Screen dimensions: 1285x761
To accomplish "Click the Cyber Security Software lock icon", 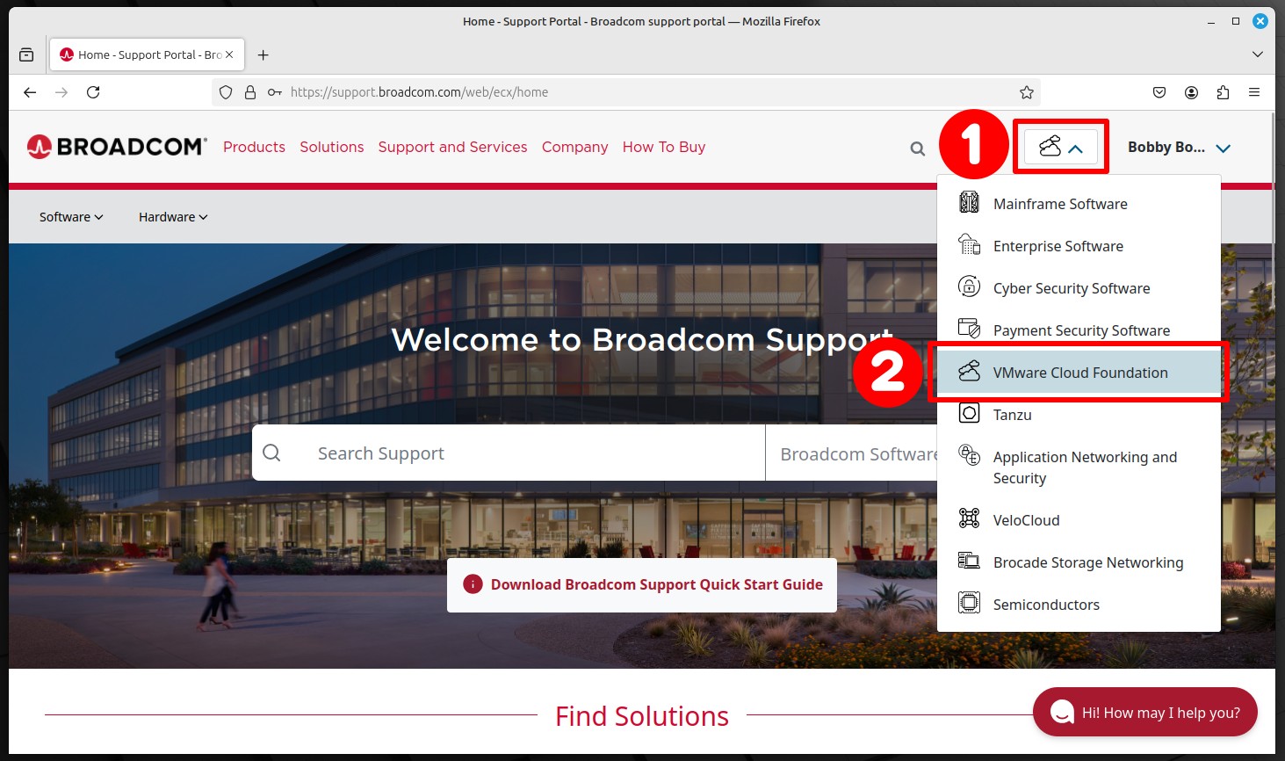I will [969, 287].
